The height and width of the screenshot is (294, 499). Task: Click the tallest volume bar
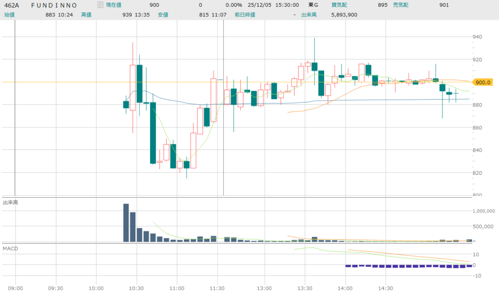pos(126,222)
